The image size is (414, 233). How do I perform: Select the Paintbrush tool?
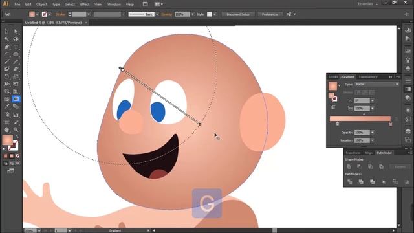[6, 61]
